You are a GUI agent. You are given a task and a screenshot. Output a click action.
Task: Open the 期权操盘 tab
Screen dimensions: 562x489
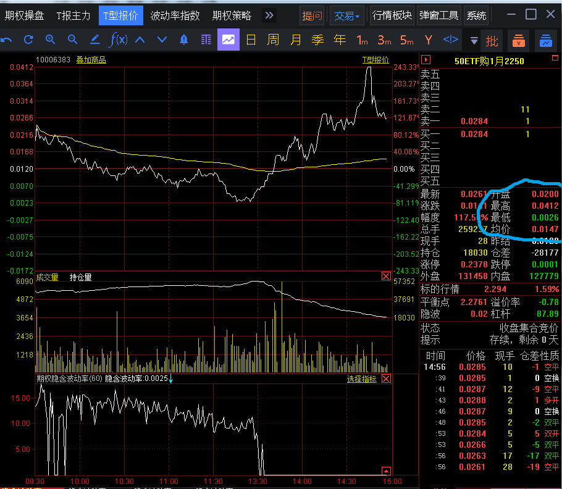point(24,15)
